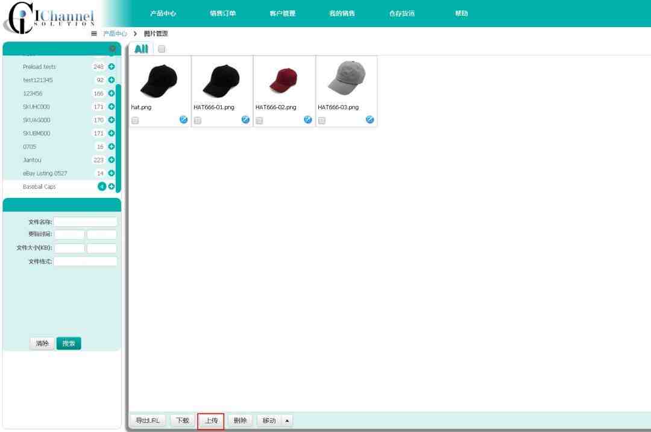
Task: Select the HAT666-01.png black cap thumbnail
Action: pos(222,81)
